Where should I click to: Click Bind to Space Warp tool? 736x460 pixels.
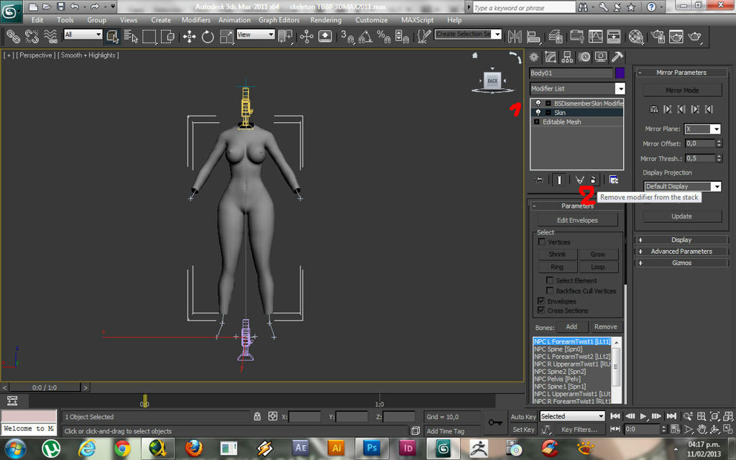tap(50, 37)
